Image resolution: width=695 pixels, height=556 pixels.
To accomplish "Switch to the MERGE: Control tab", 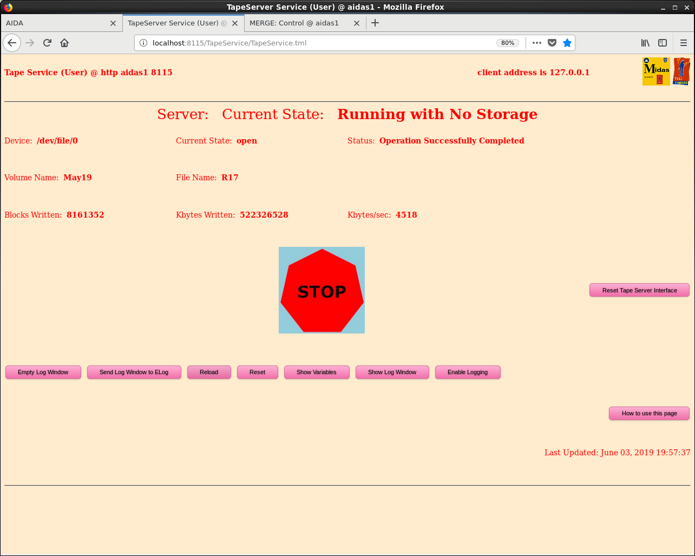I will 294,23.
